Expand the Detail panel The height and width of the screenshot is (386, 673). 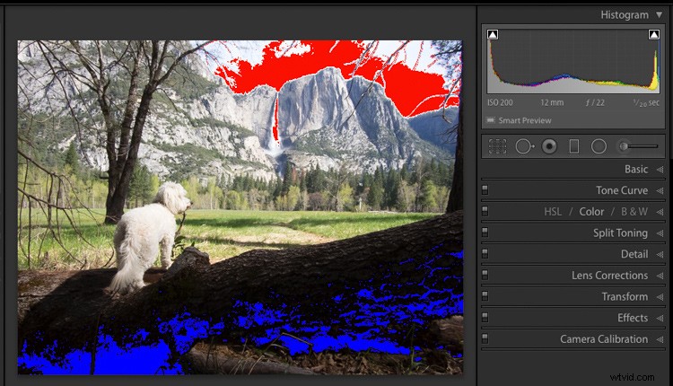(x=660, y=254)
